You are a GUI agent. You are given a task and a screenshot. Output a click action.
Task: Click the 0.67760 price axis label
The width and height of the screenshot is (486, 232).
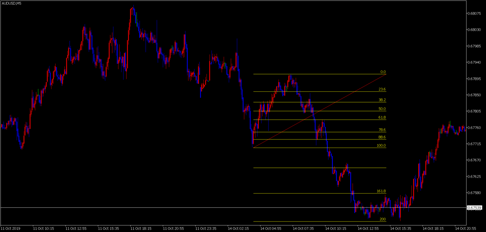[x=474, y=127]
